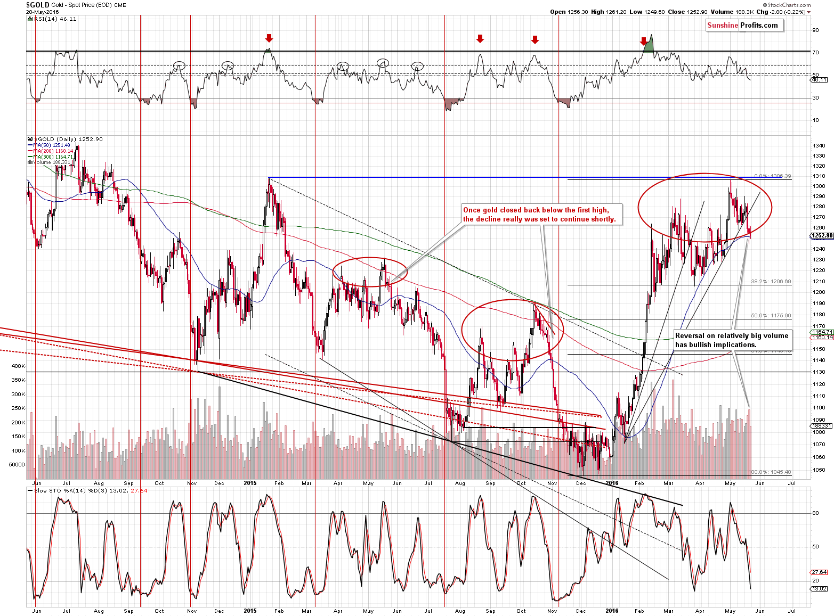Screen dimensions: 834x616
Task: Click the 50.0%: 1175.90 Fibonacci label
Action: (771, 316)
